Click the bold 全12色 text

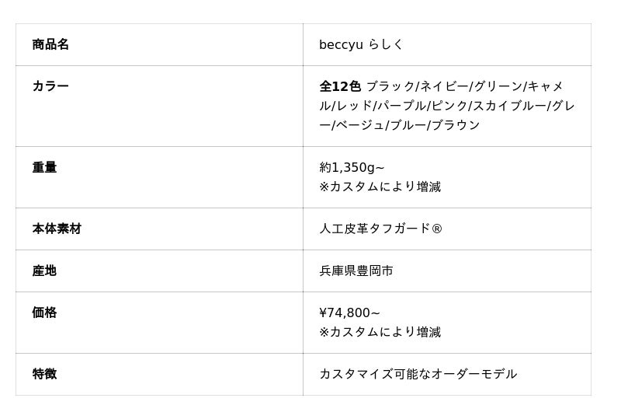click(340, 86)
